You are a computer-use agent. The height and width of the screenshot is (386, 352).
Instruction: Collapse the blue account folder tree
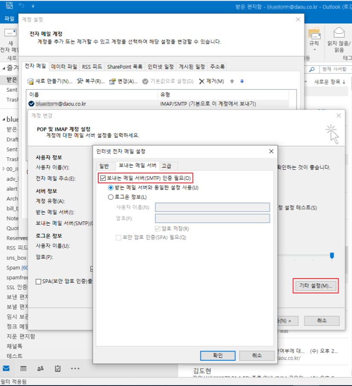[4, 120]
